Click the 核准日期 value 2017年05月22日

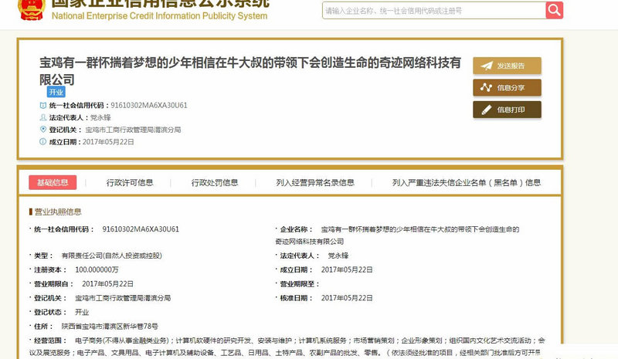[x=347, y=298]
